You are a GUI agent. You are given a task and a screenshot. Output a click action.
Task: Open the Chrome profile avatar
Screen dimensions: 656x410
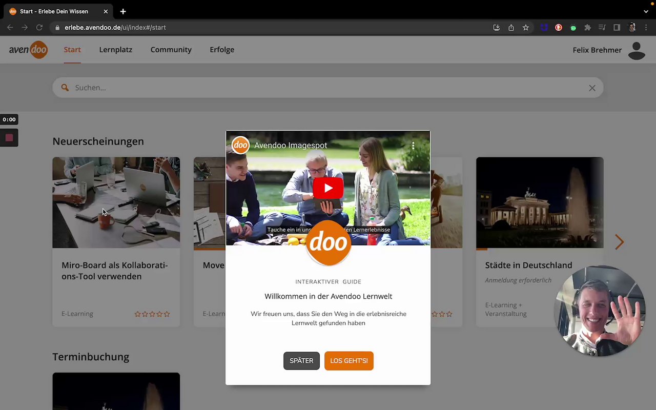point(632,28)
